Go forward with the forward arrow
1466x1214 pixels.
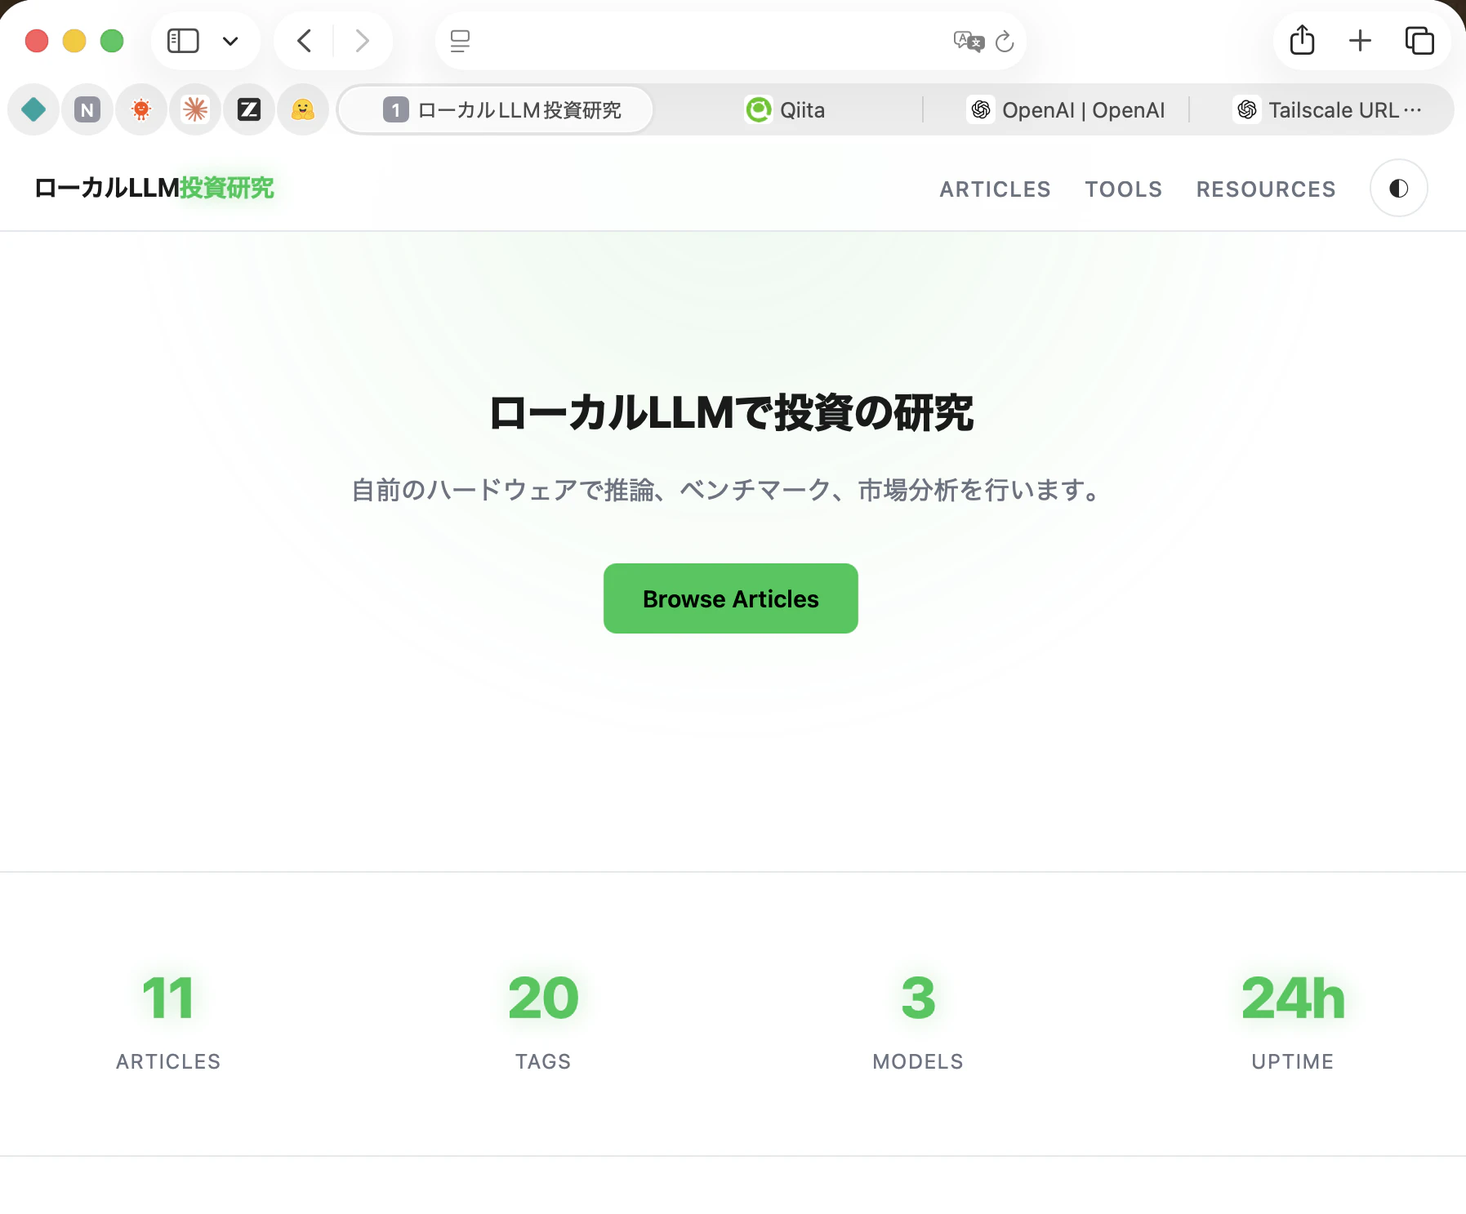[362, 41]
